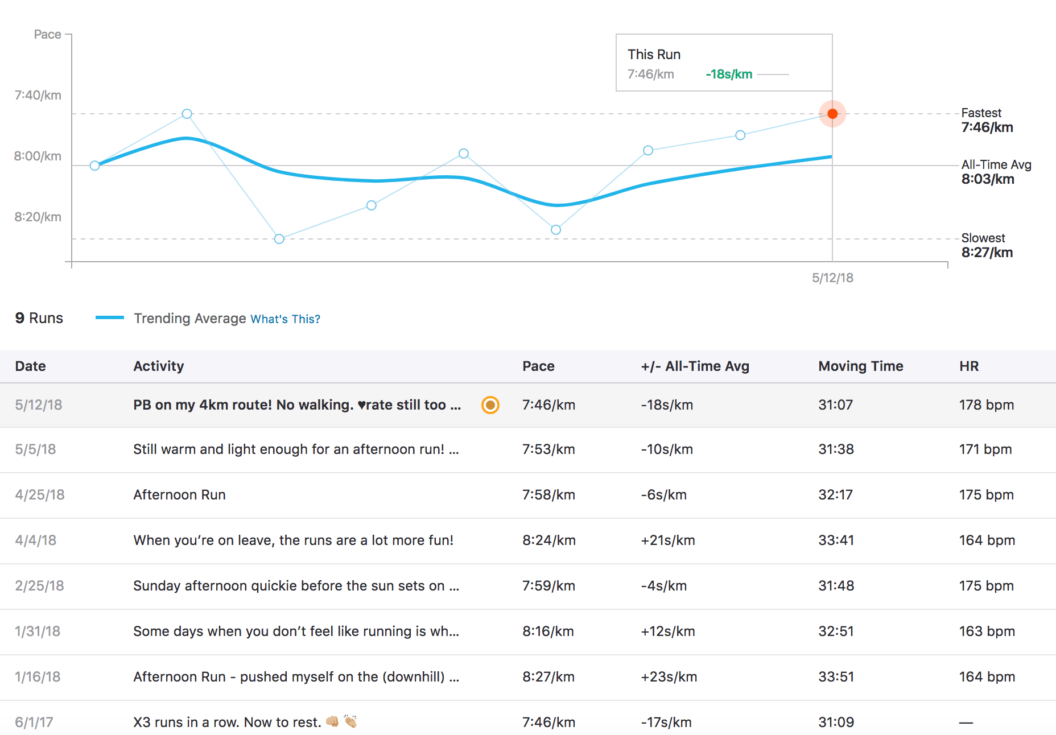Open "Some days when you don't feel" activity
This screenshot has height=735, width=1056.
point(295,631)
